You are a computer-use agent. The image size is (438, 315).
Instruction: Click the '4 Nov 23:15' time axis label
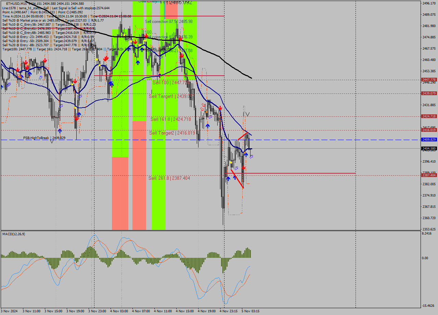[229, 311]
